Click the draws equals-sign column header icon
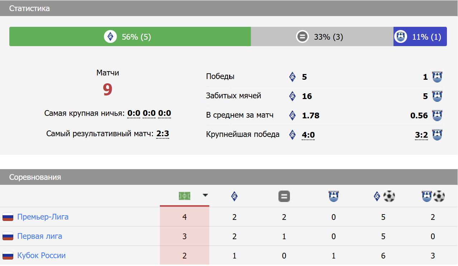 click(x=284, y=196)
